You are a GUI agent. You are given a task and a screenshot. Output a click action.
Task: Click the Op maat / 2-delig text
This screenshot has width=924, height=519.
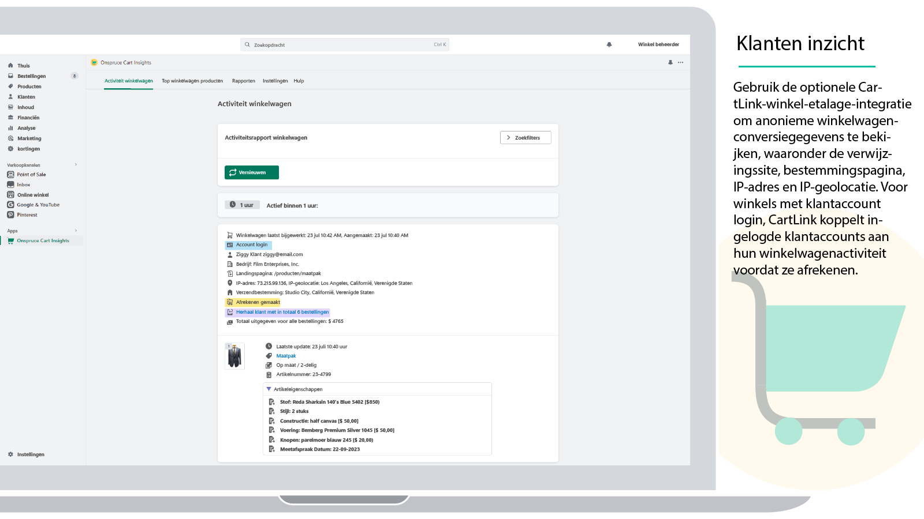pos(296,365)
